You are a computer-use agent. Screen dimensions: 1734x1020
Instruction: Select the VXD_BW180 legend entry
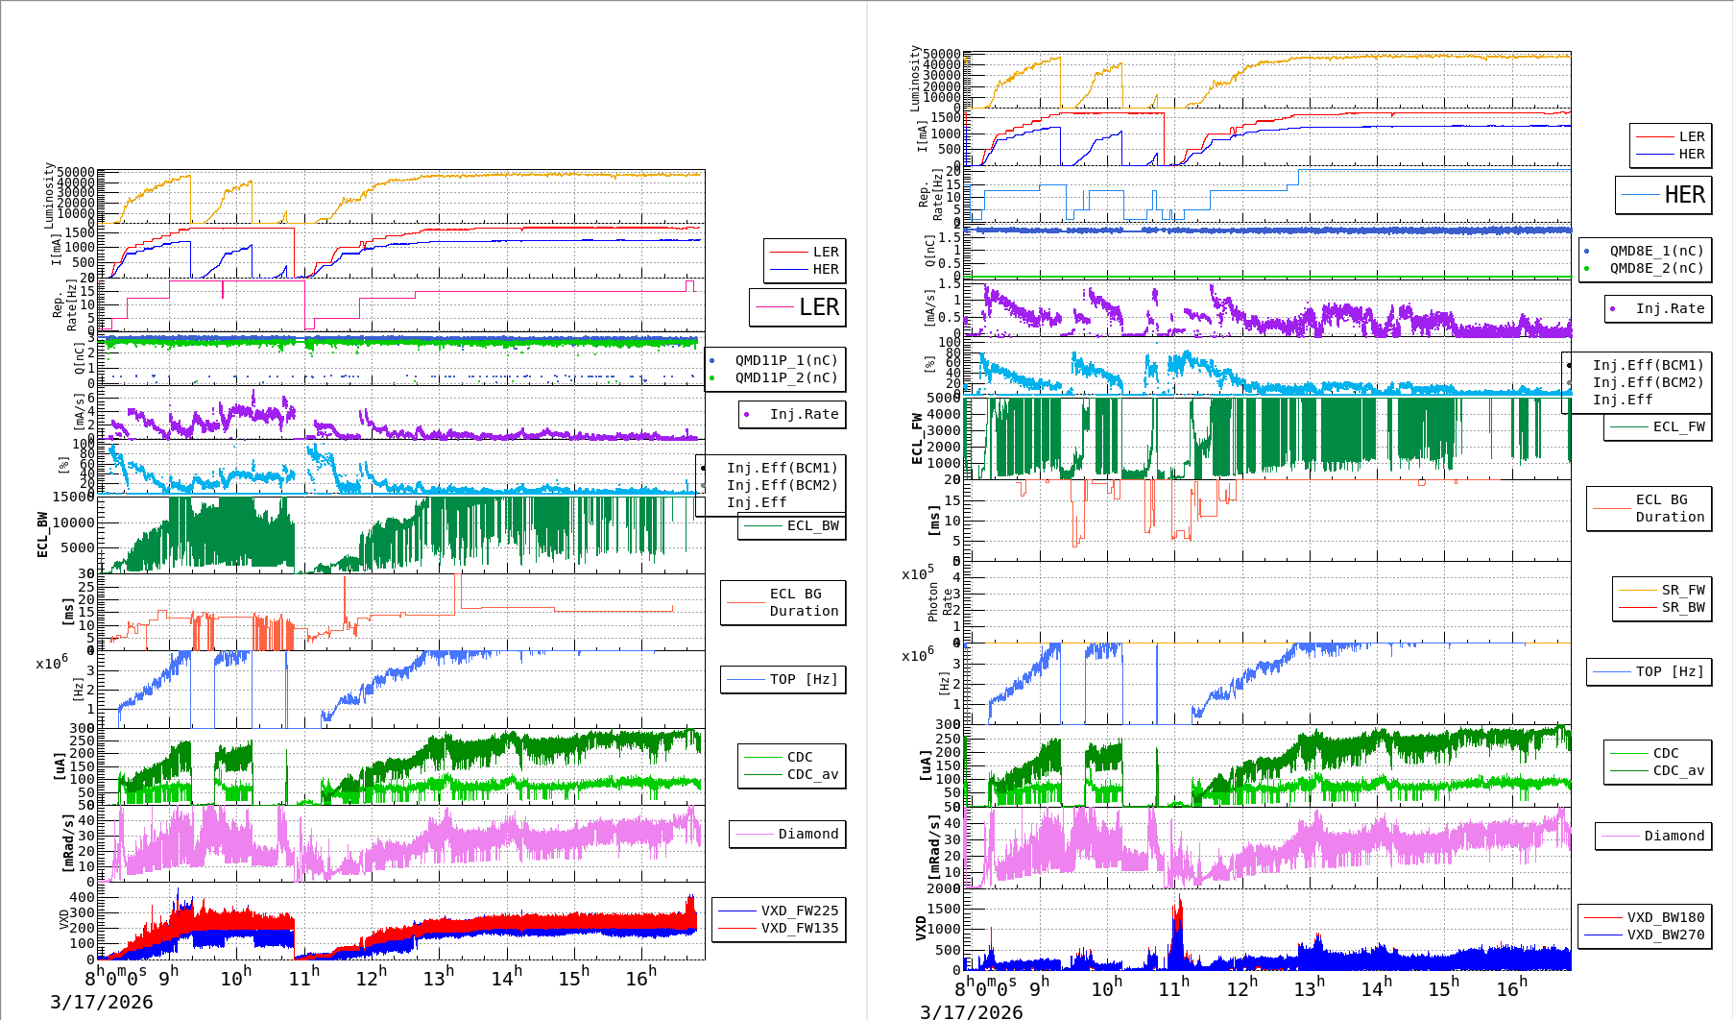click(1665, 917)
